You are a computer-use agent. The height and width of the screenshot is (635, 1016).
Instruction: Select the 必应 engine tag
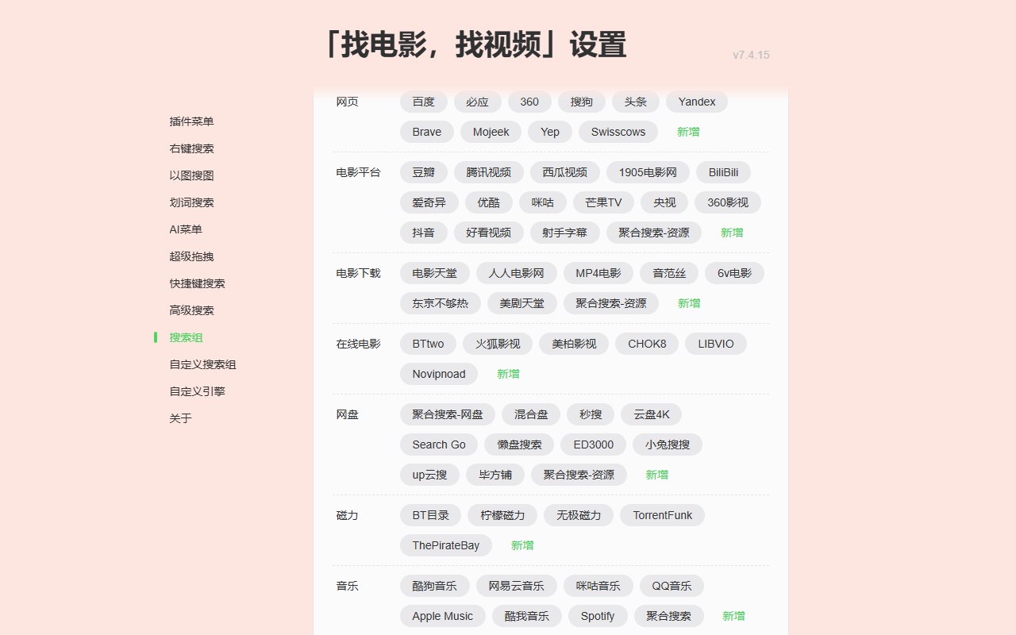(478, 102)
